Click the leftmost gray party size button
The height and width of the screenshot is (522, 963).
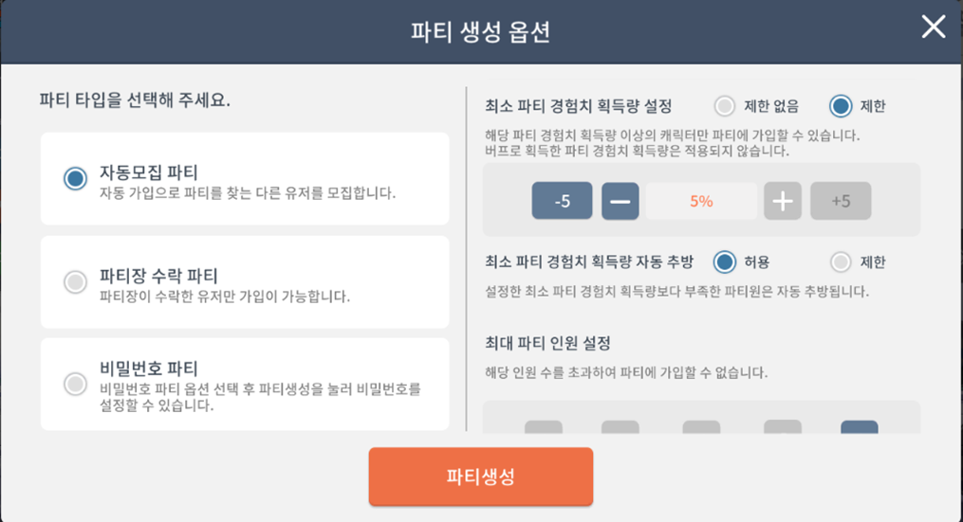click(544, 427)
